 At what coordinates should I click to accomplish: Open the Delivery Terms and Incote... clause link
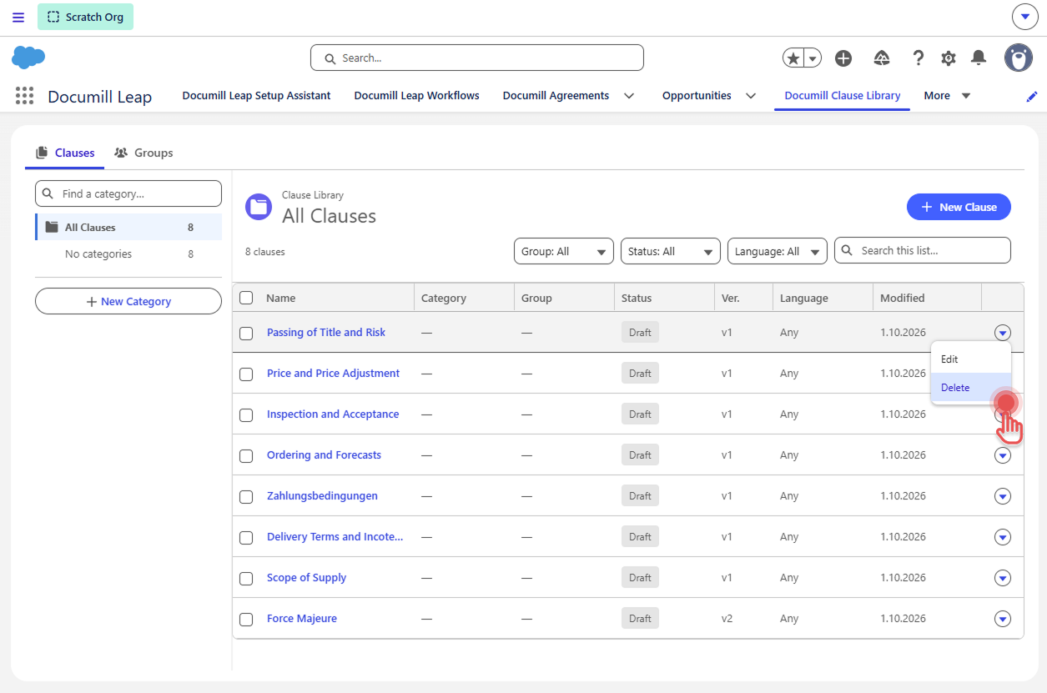(335, 537)
